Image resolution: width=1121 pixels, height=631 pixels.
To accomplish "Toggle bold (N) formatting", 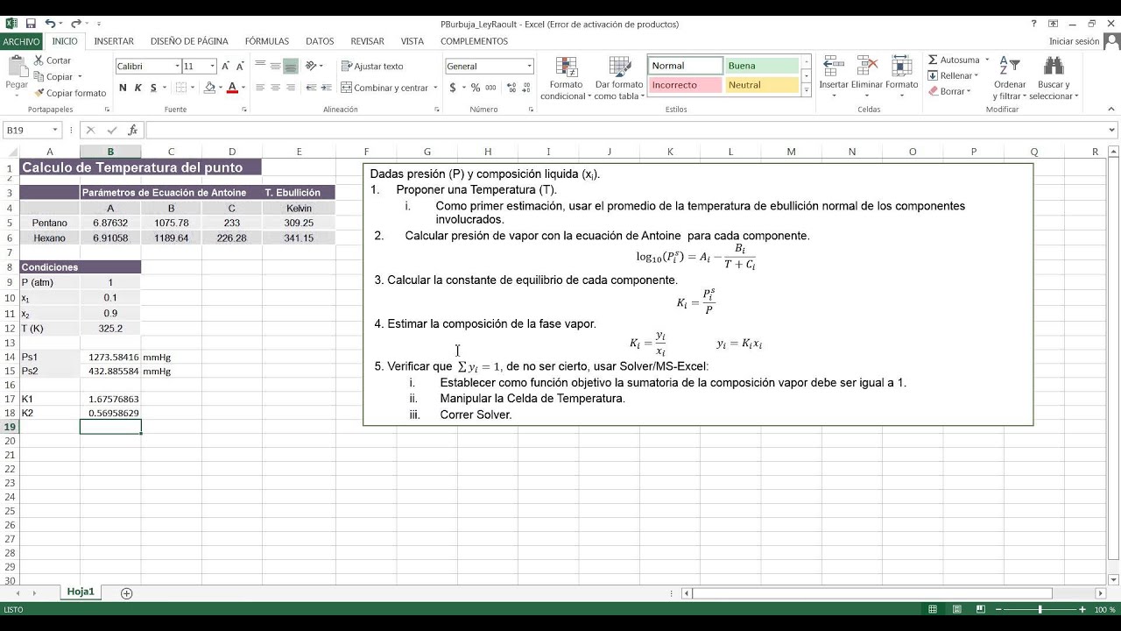I will pos(123,88).
